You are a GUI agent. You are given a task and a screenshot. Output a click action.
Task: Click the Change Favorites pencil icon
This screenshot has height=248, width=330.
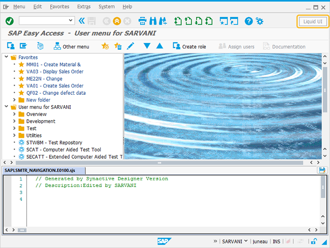(x=131, y=46)
